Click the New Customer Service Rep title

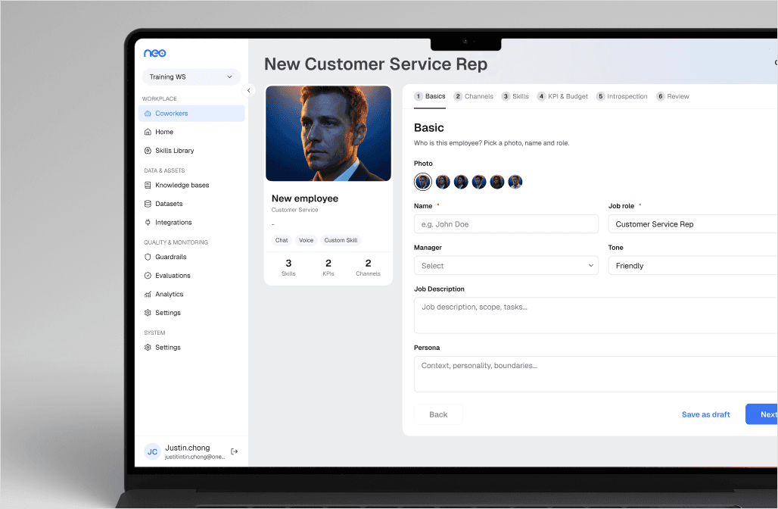tap(375, 64)
